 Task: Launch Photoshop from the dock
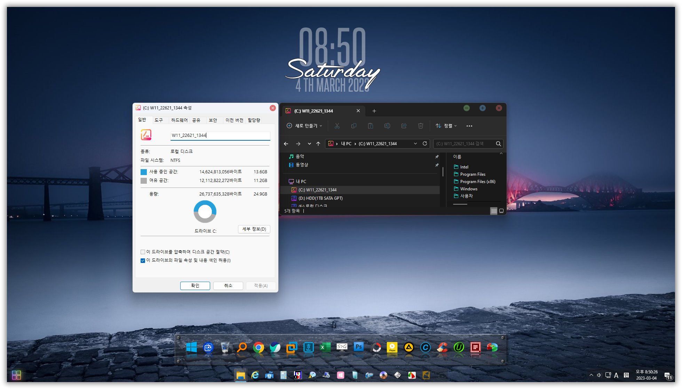click(359, 347)
